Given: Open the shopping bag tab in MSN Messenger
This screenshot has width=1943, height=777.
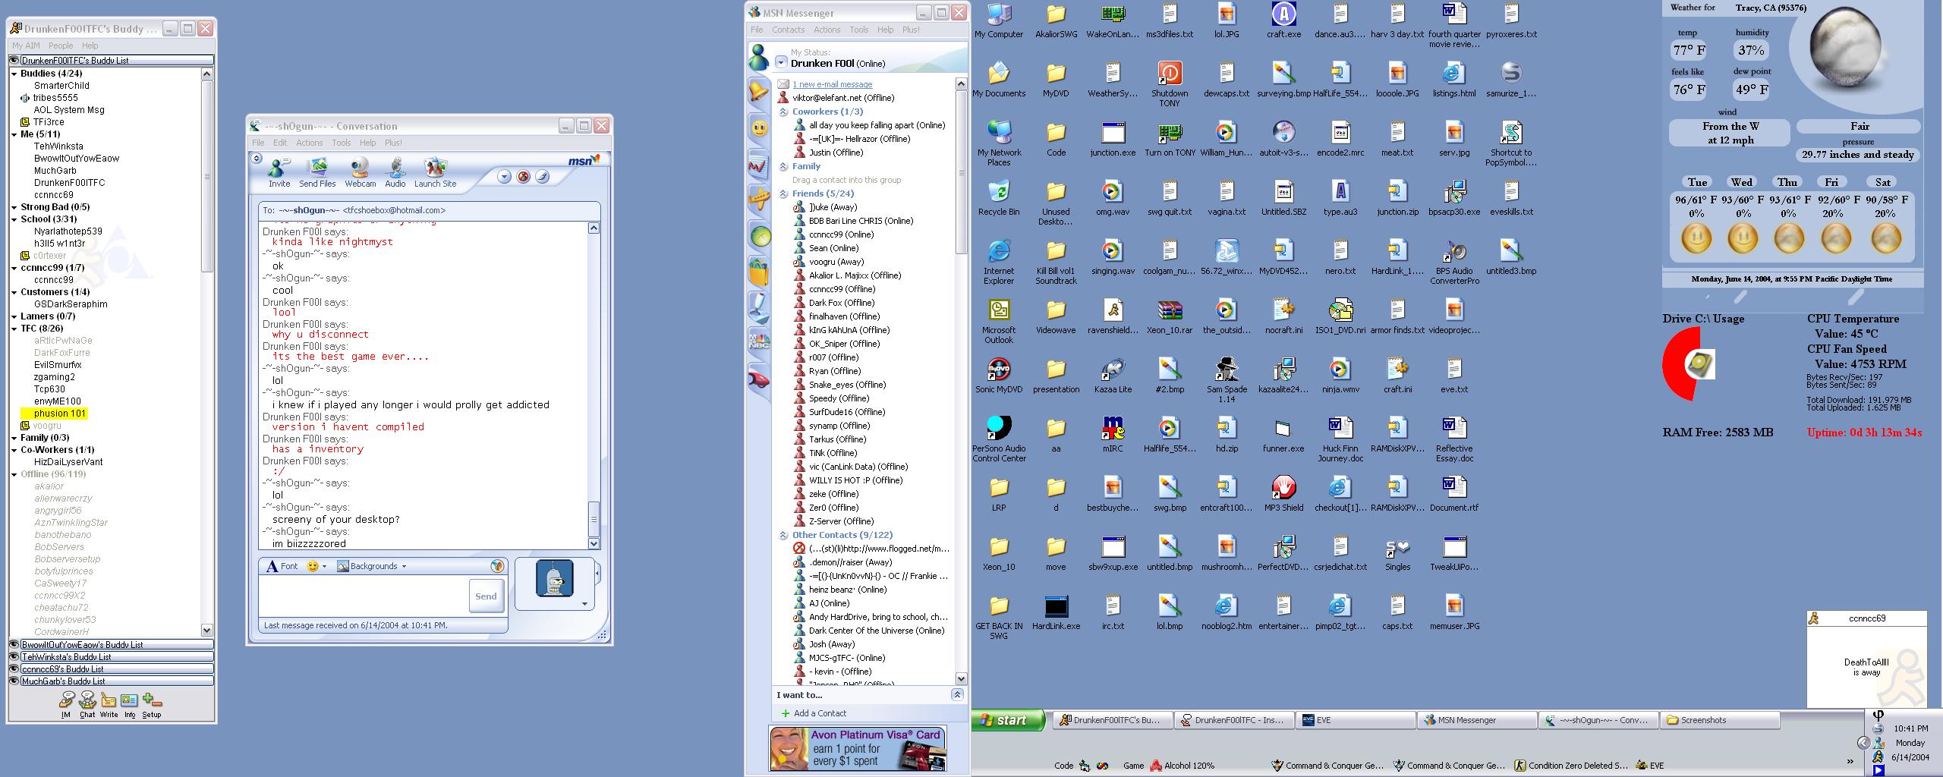Looking at the screenshot, I should point(759,272).
